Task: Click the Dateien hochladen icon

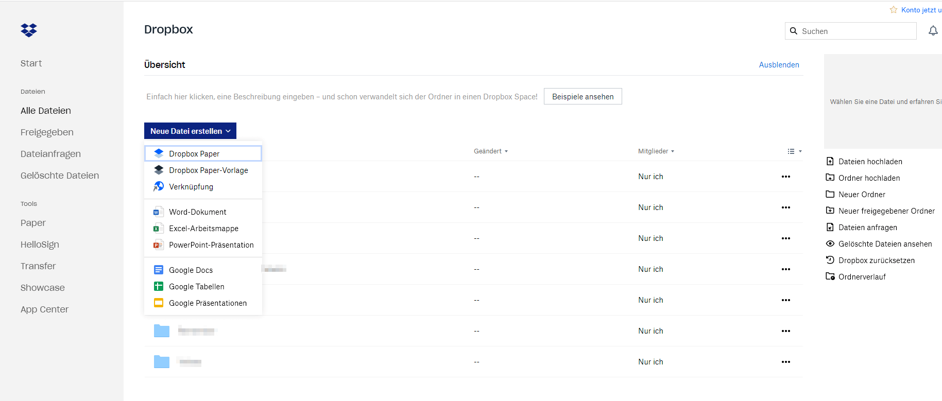Action: 830,161
